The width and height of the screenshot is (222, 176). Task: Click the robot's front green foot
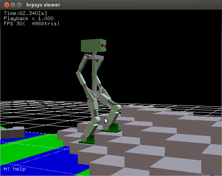coord(113,128)
